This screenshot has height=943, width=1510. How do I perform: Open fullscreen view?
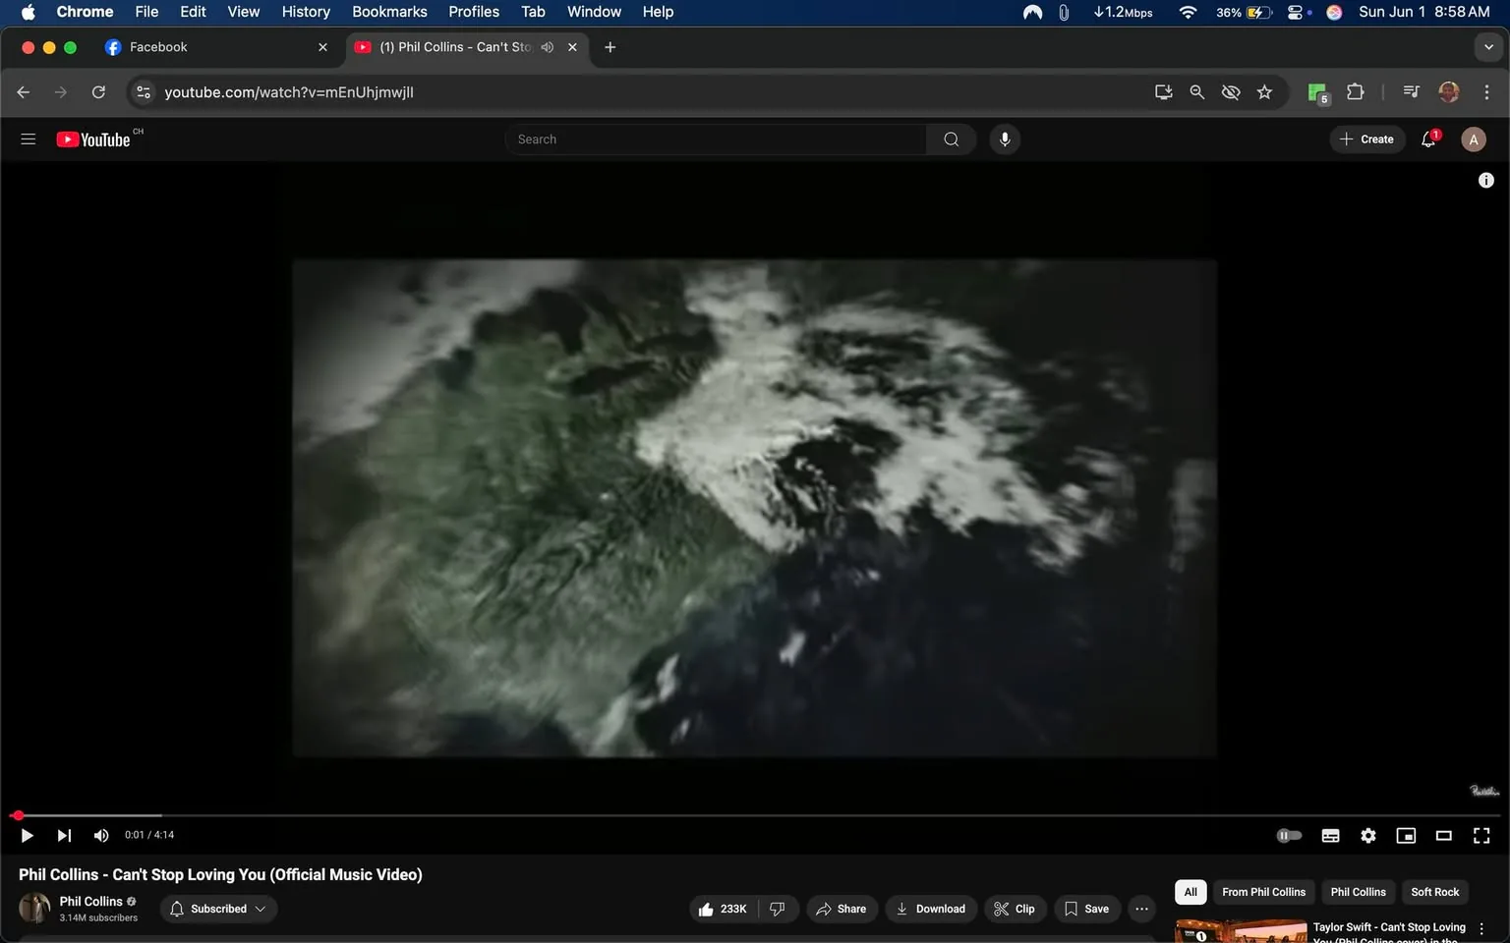(1481, 835)
